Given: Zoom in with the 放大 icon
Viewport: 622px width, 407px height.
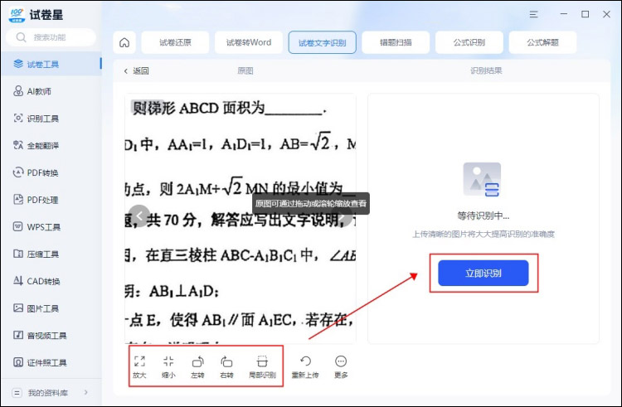Looking at the screenshot, I should 139,366.
